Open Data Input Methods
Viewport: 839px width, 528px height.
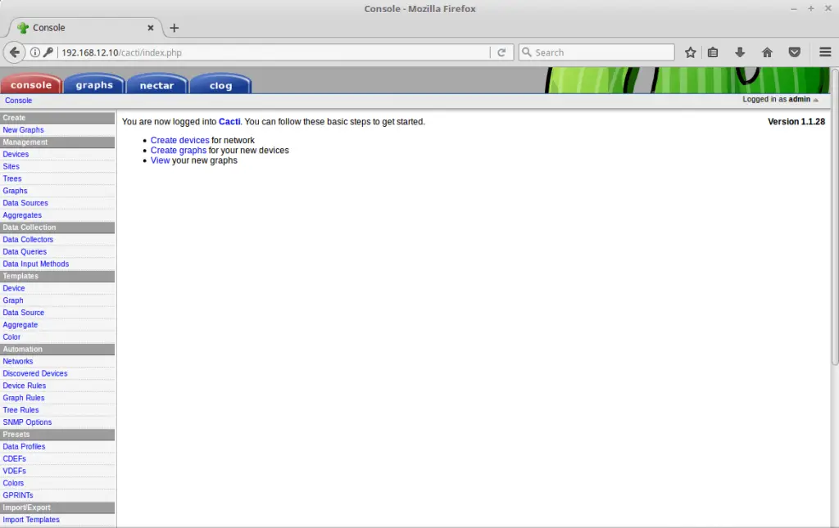(36, 264)
